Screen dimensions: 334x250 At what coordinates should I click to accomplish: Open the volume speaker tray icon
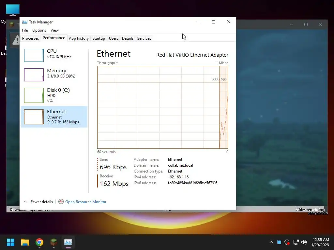(x=304, y=242)
